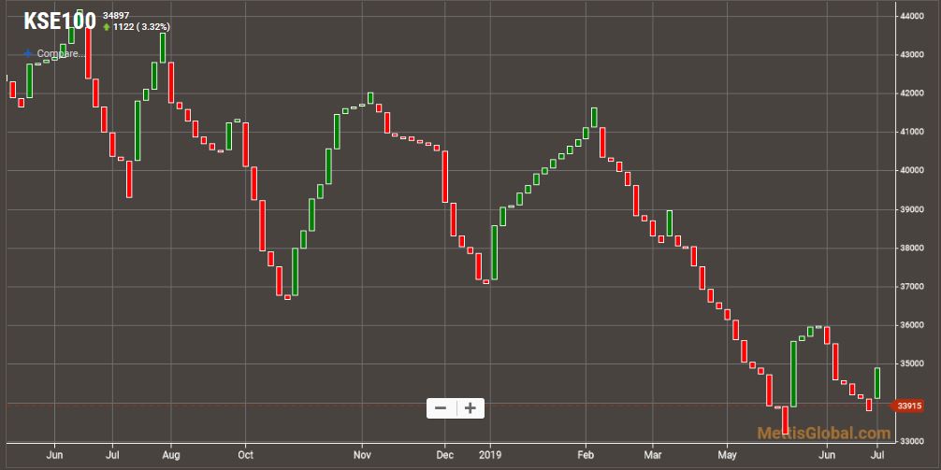The image size is (941, 470).
Task: Click the Oct date axis label
Action: point(245,454)
